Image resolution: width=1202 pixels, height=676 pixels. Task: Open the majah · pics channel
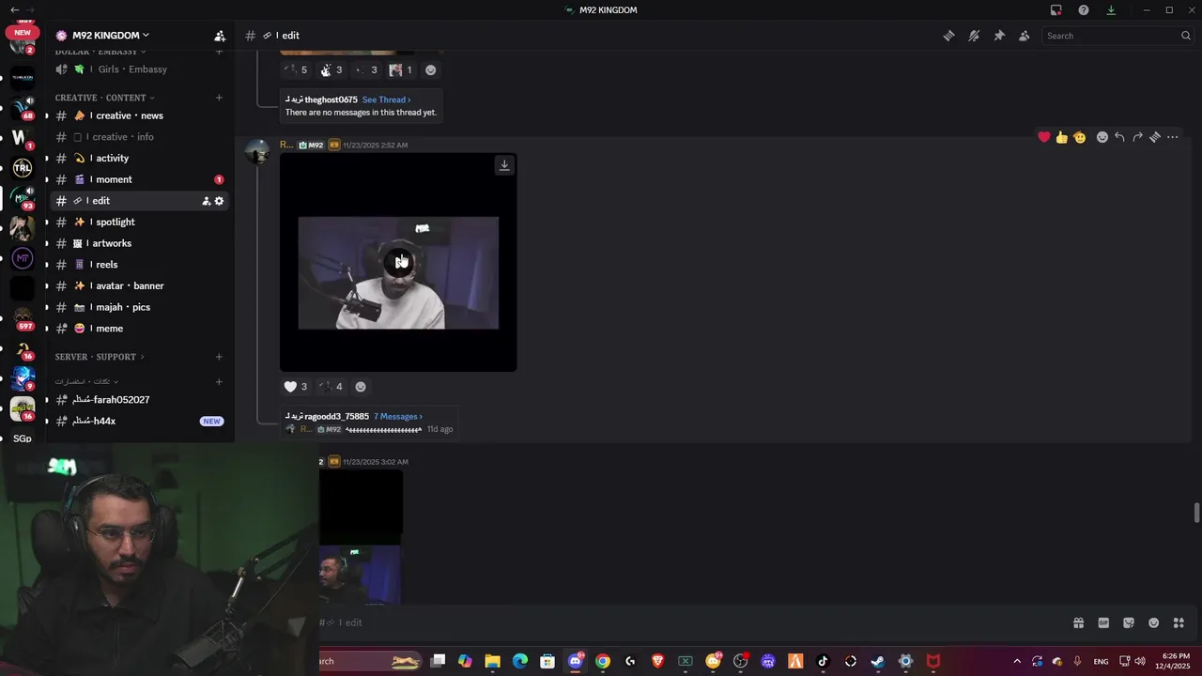point(139,307)
